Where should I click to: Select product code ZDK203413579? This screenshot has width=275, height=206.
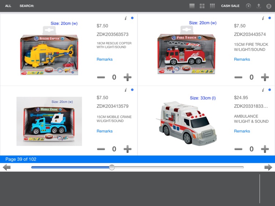(113, 106)
